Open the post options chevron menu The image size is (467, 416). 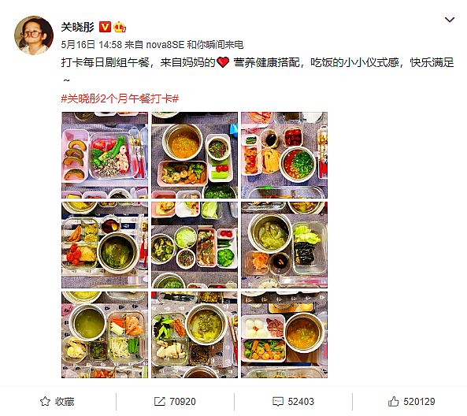tap(450, 20)
